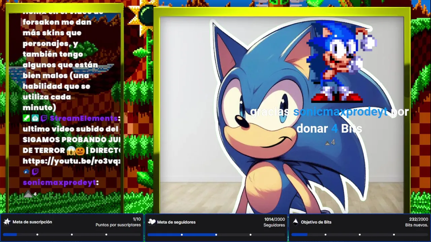The image size is (431, 242).
Task: Open the StreamElements username in chat
Action: click(x=84, y=118)
